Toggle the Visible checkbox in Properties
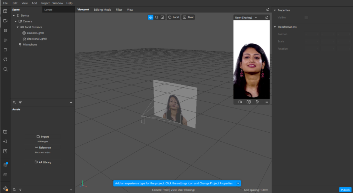The width and height of the screenshot is (353, 193). (x=306, y=18)
